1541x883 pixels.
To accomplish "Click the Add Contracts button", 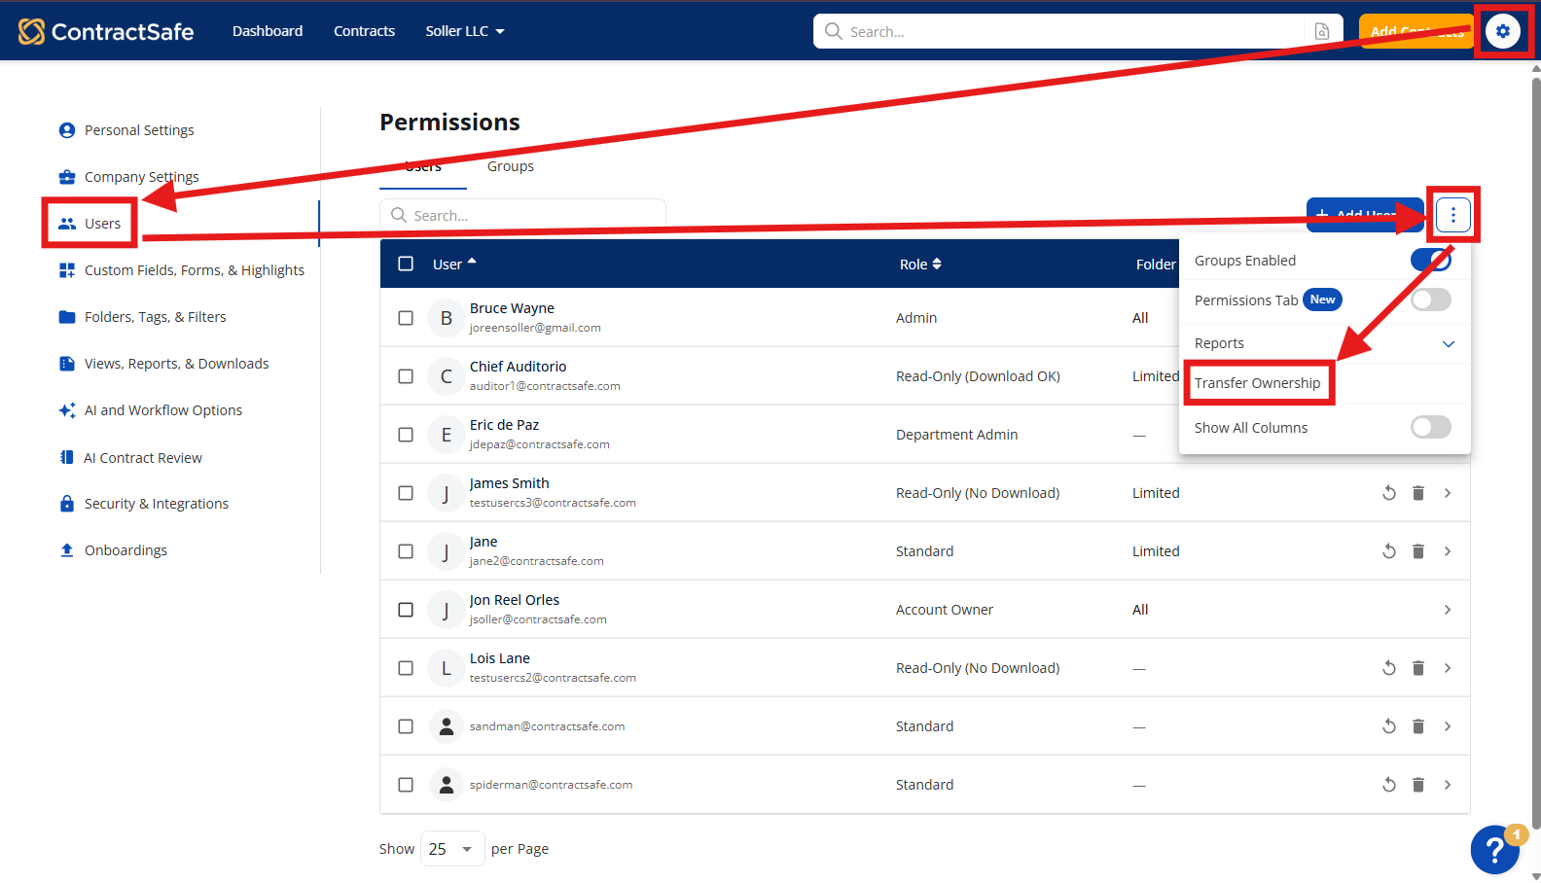I will coord(1416,31).
